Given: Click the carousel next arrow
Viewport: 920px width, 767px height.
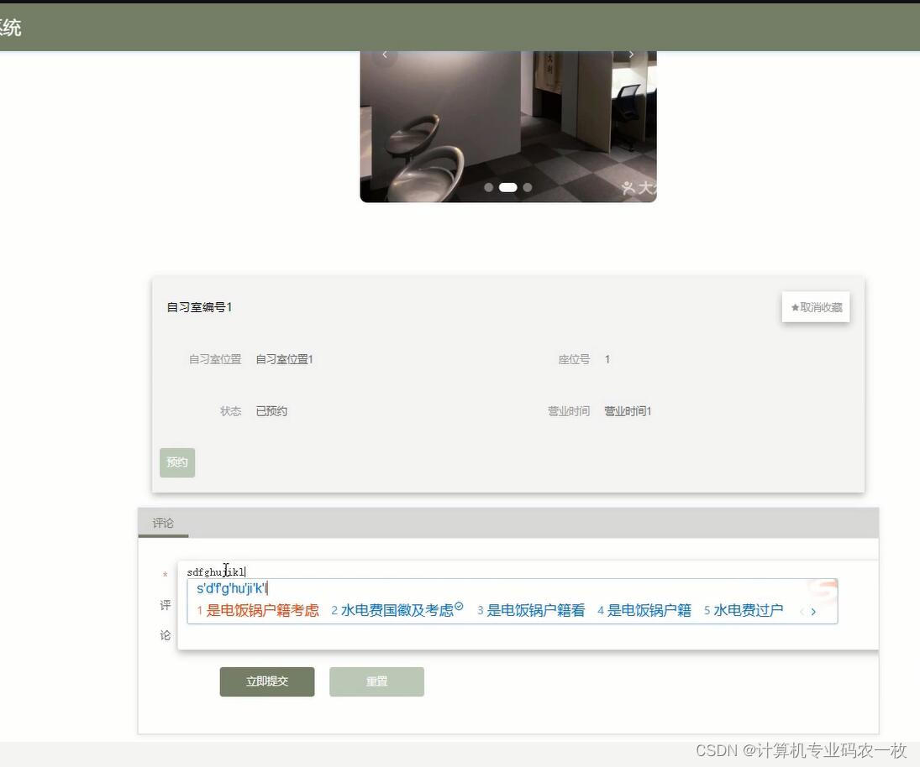Looking at the screenshot, I should pos(631,54).
